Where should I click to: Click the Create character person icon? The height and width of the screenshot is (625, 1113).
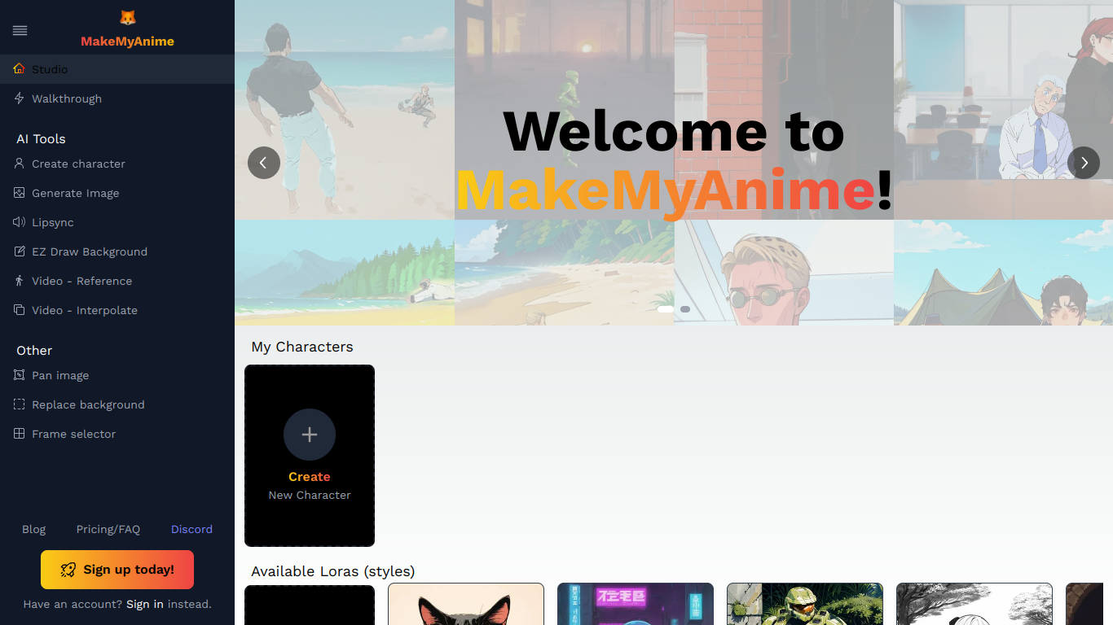coord(20,164)
